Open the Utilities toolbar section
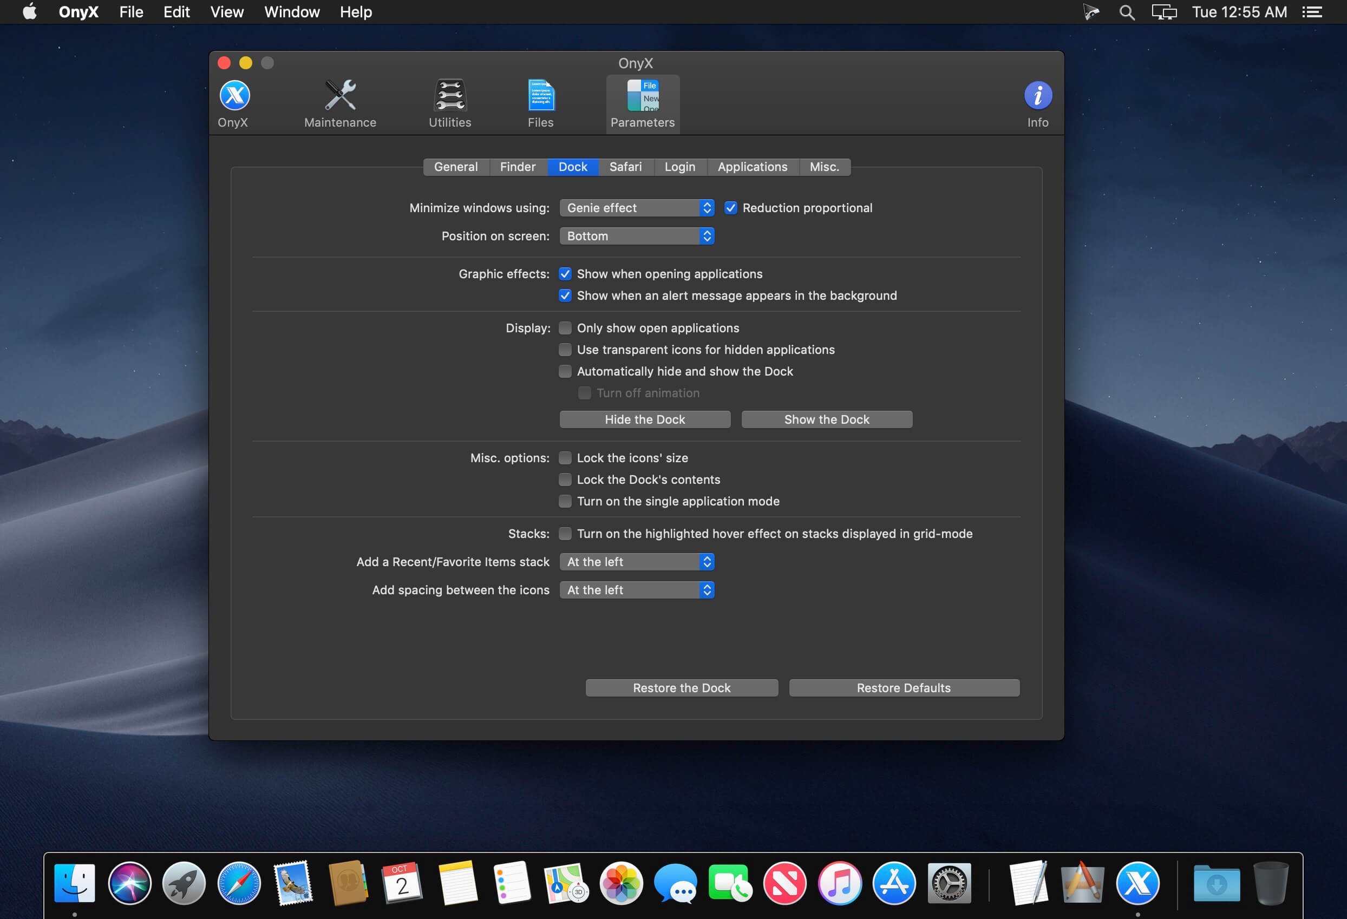 pos(450,103)
